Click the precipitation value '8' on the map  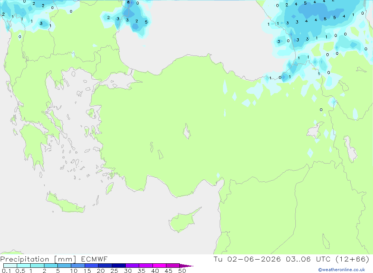coord(128,2)
